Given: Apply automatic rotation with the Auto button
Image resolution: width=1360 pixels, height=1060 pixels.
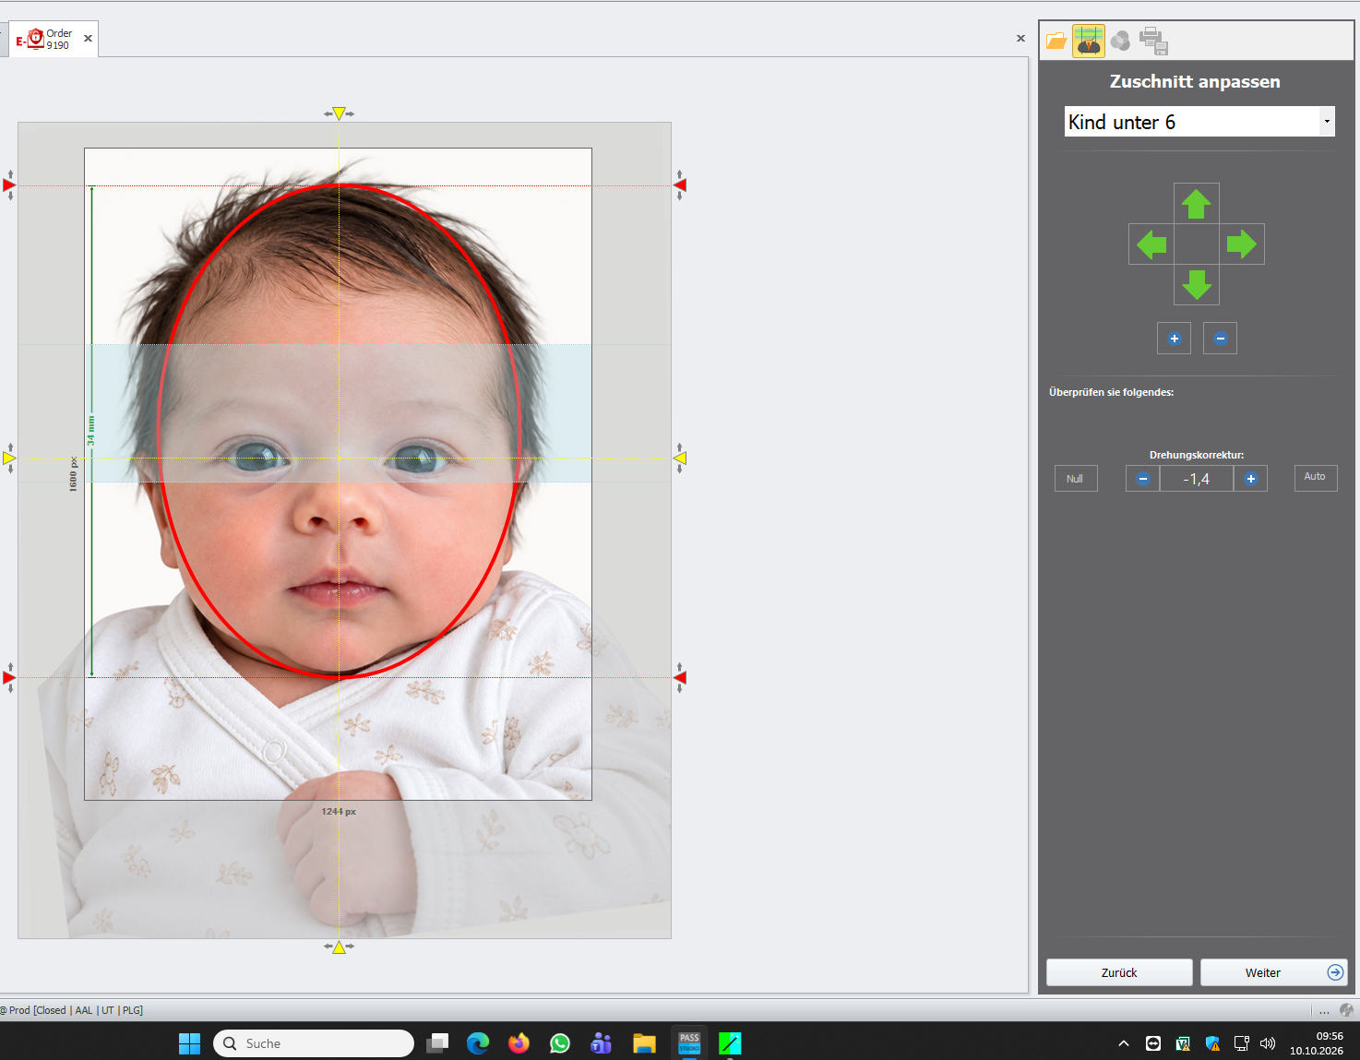Looking at the screenshot, I should [1315, 478].
